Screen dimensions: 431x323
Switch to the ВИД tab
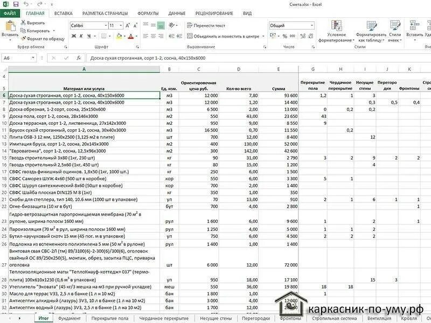(x=247, y=13)
